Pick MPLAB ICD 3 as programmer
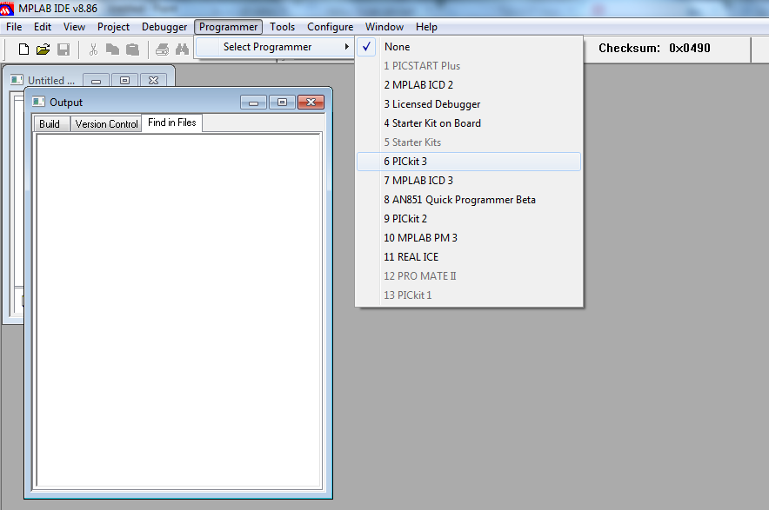 [x=418, y=181]
